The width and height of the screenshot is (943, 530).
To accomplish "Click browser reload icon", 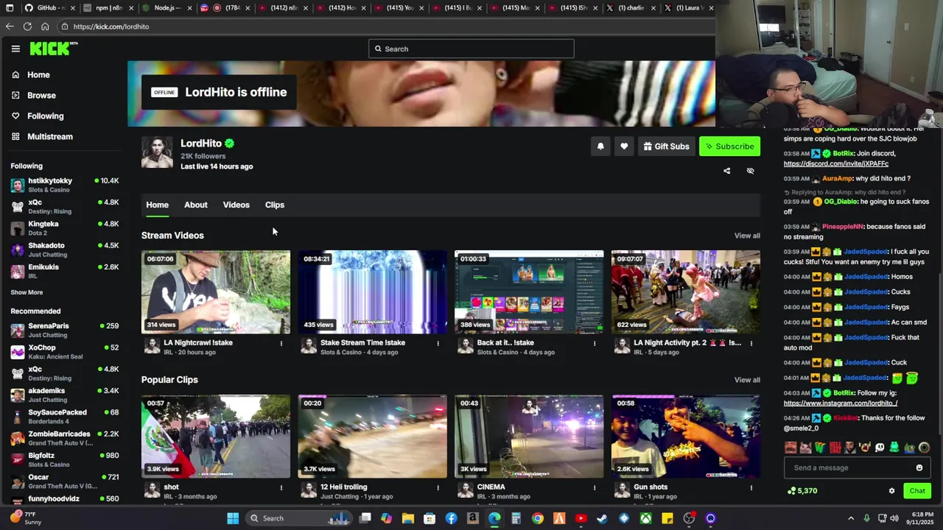I will (27, 26).
